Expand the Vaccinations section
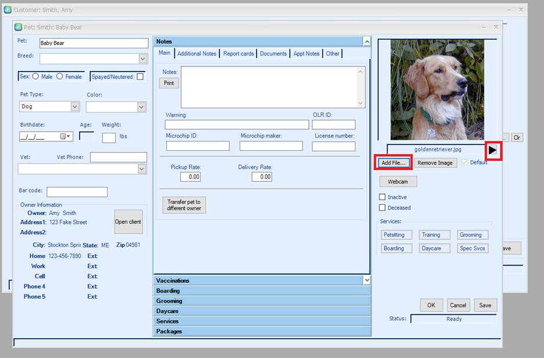The image size is (544, 358). point(262,281)
